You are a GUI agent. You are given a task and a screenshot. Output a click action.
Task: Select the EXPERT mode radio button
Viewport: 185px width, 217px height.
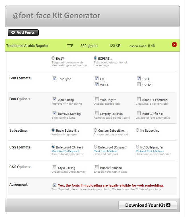(95, 58)
